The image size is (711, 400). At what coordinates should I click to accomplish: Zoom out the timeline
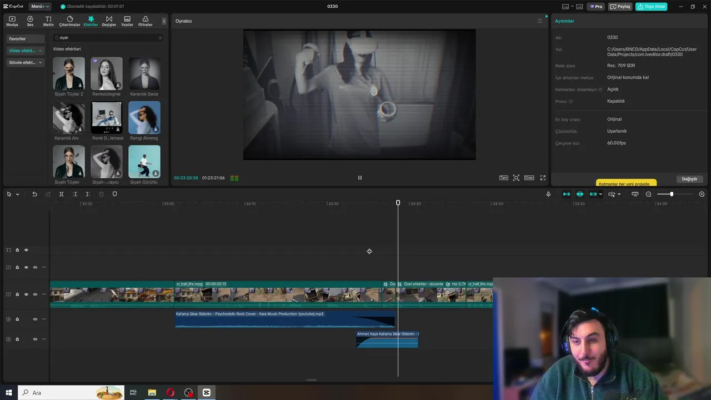pyautogui.click(x=648, y=194)
